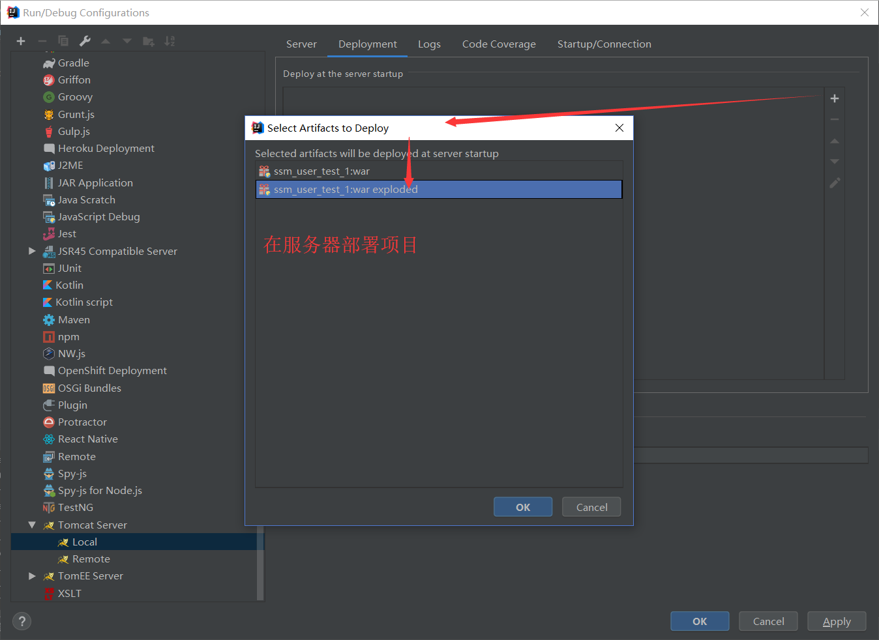Select Jest configuration type

tap(59, 233)
